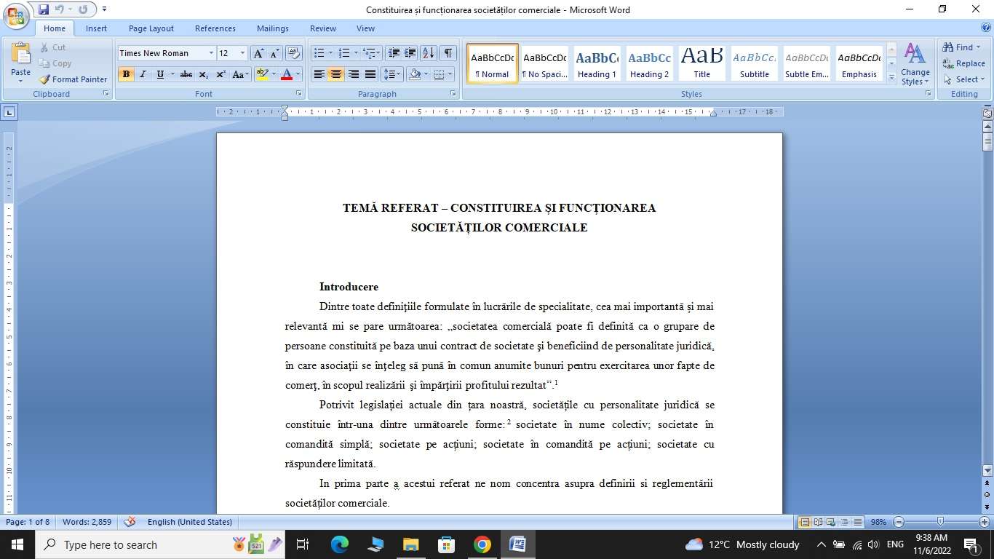Apply strikethrough formatting
The width and height of the screenshot is (994, 559).
186,74
